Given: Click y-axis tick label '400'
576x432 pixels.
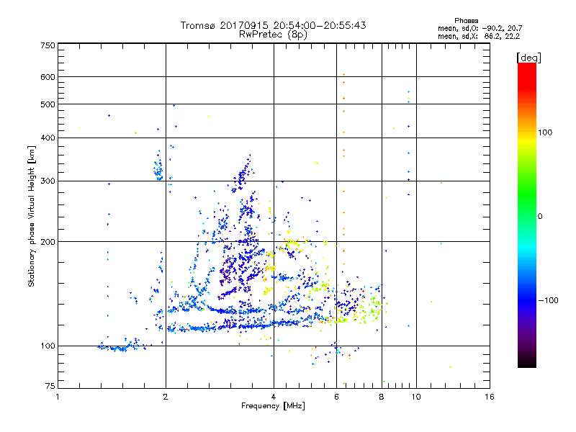Looking at the screenshot, I should pos(48,138).
